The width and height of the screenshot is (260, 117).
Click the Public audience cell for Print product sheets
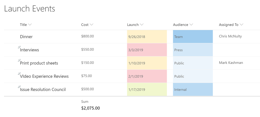(193, 63)
